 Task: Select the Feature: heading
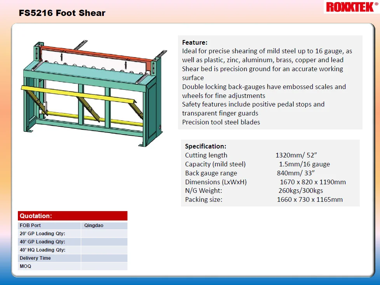[x=195, y=42]
